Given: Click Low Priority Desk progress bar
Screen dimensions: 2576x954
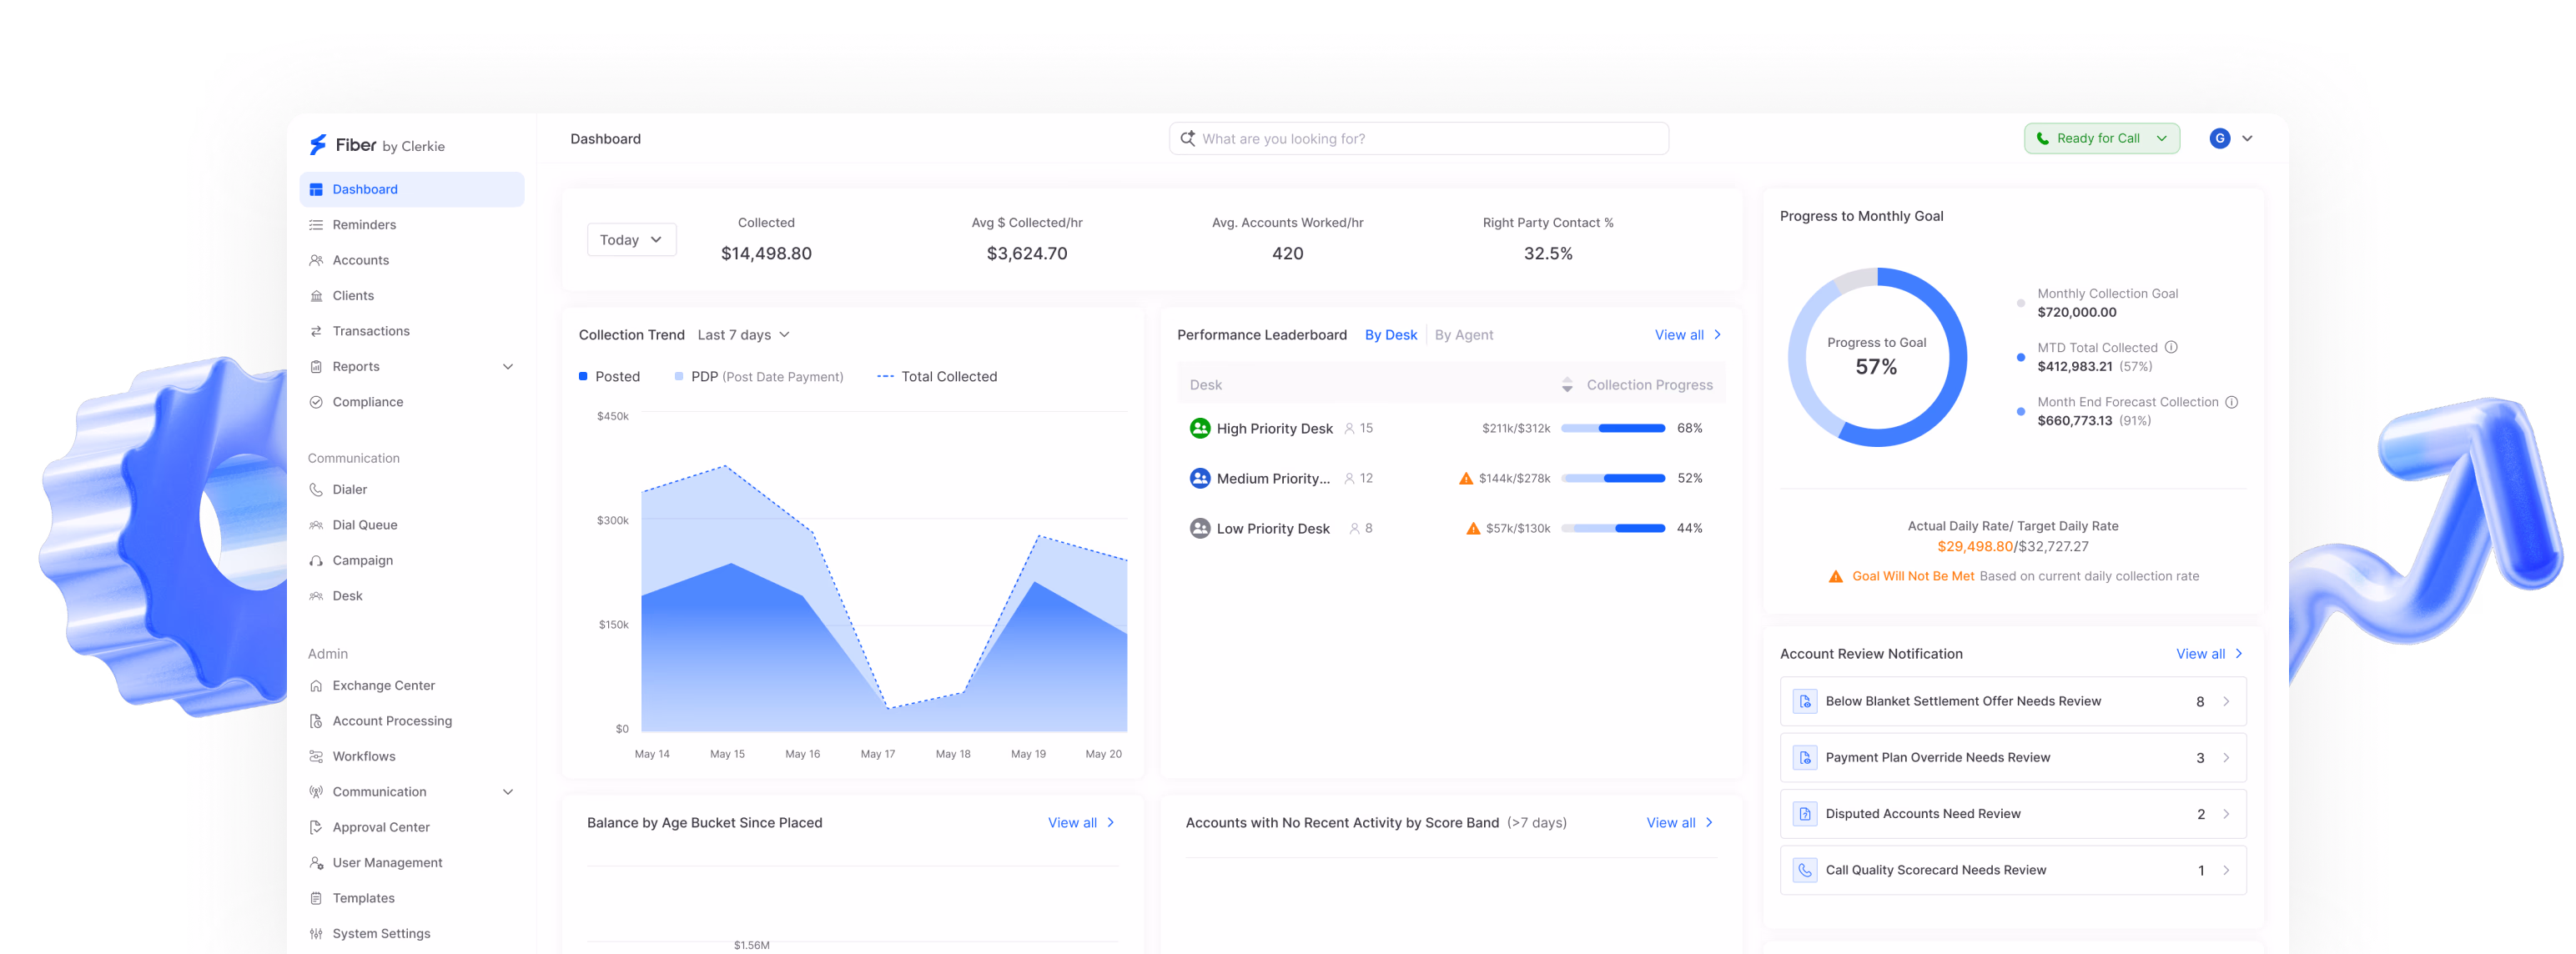Looking at the screenshot, I should tap(1612, 529).
